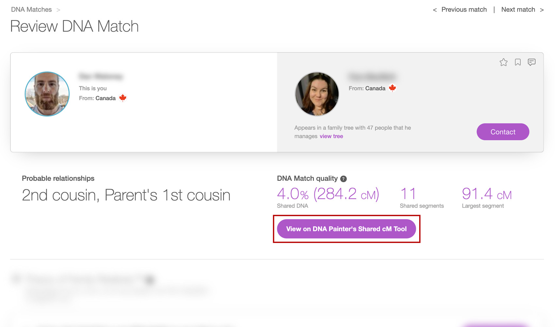Screen dimensions: 555x327
Task: Click the right arrow after Next match
Action: (542, 10)
